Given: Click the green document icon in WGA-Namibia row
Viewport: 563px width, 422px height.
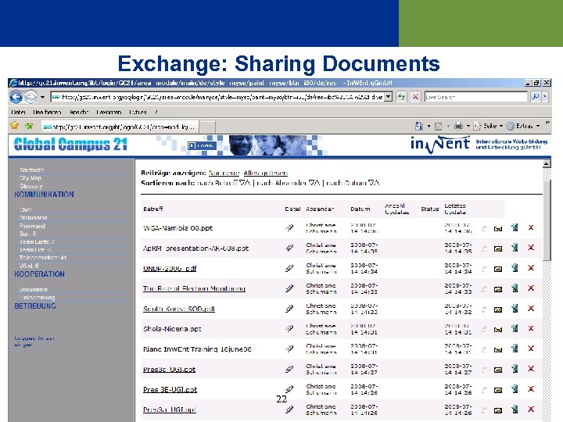Looking at the screenshot, I should (515, 227).
